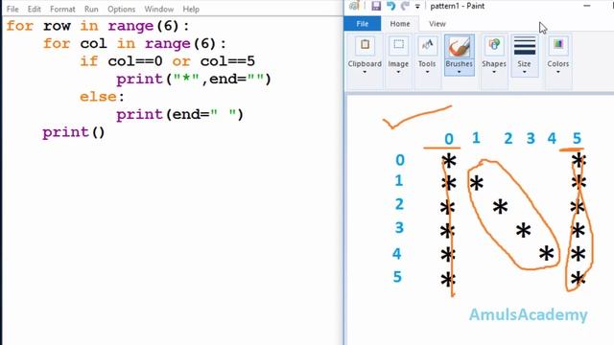Expand the Colors dropdown arrow
Viewport: 614px width, 345px height.
[558, 72]
